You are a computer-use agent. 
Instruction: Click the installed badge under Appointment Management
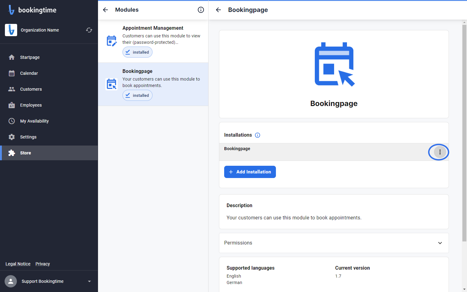(x=137, y=52)
